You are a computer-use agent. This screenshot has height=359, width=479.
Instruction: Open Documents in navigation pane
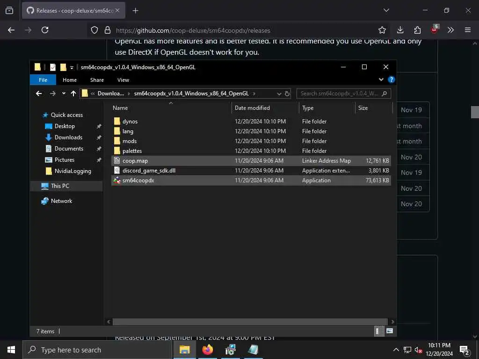point(69,149)
